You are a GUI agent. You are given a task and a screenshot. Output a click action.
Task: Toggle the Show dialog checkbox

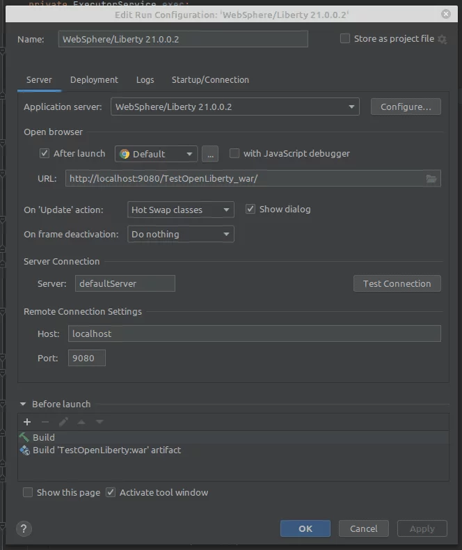coord(250,210)
